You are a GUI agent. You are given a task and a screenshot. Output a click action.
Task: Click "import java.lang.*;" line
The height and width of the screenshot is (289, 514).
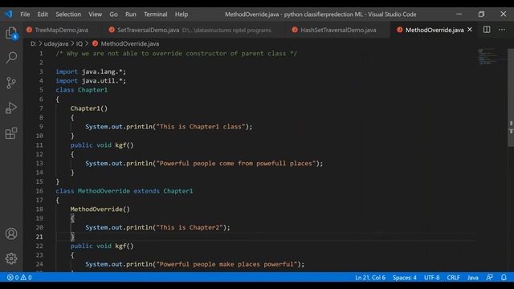click(x=91, y=71)
